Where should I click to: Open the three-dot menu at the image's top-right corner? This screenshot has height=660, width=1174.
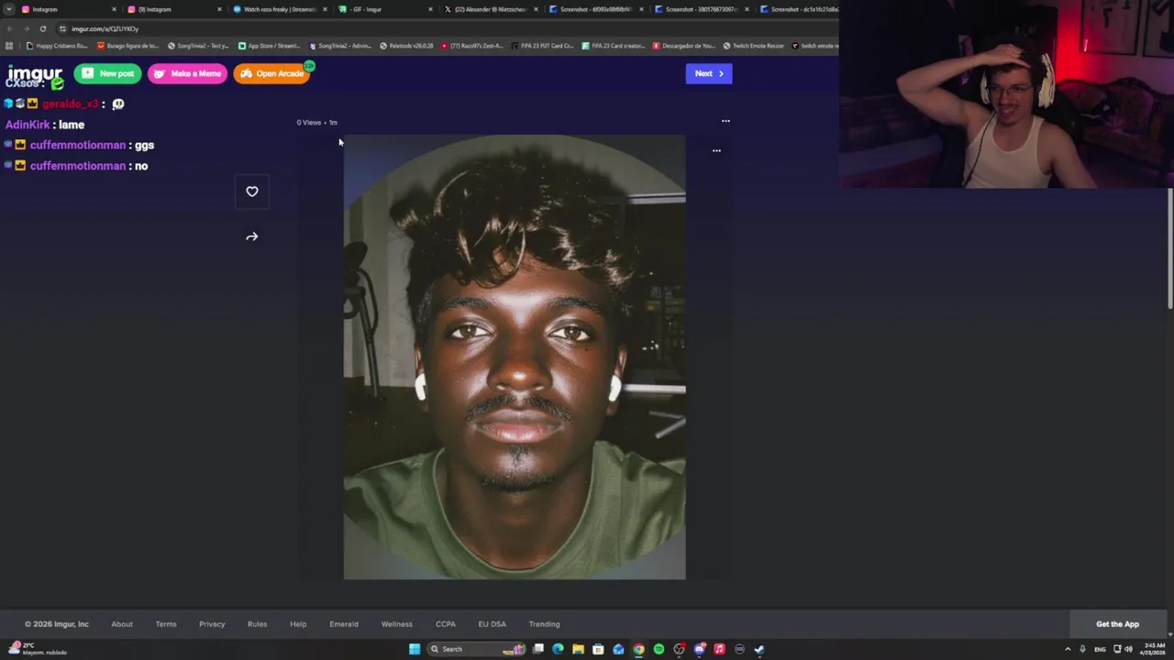(x=716, y=150)
